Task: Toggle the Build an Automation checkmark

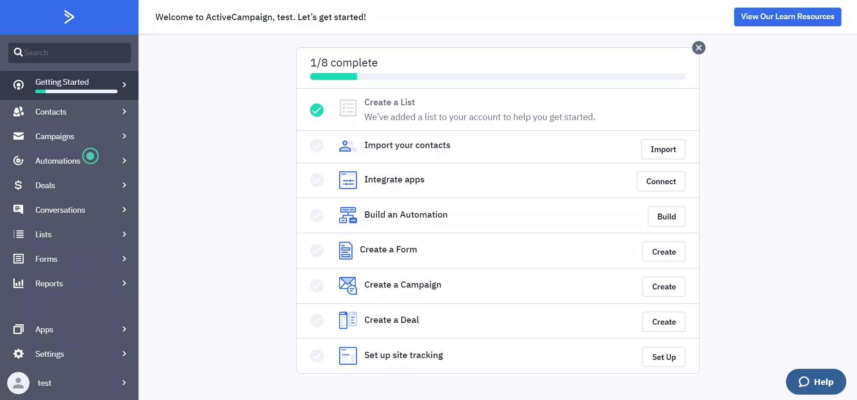Action: (317, 215)
